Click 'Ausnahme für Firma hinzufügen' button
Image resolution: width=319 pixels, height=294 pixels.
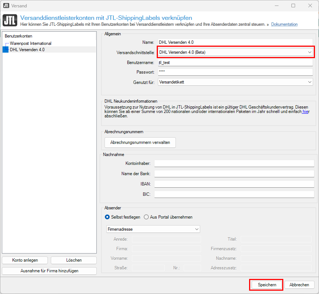pos(49,271)
